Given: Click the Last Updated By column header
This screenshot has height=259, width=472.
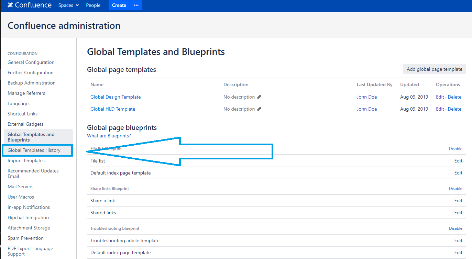Looking at the screenshot, I should pyautogui.click(x=375, y=85).
